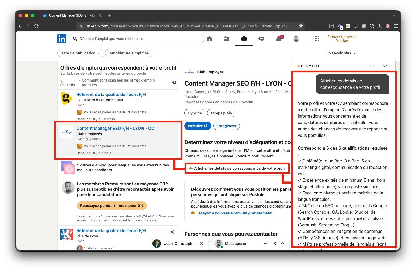Open a new browser tab with the plus
The height and width of the screenshot is (271, 416).
pos(110,15)
